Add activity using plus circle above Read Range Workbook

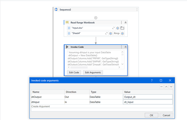pyautogui.click(x=96, y=18)
